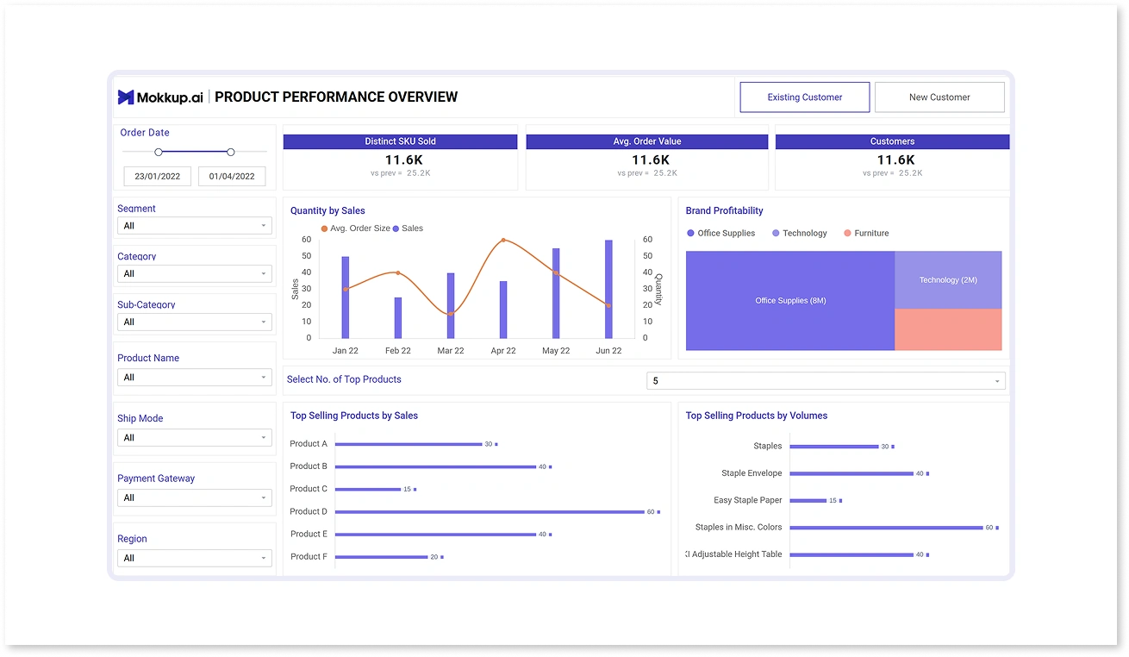The image size is (1129, 657).
Task: Open the Category dropdown
Action: (x=195, y=274)
